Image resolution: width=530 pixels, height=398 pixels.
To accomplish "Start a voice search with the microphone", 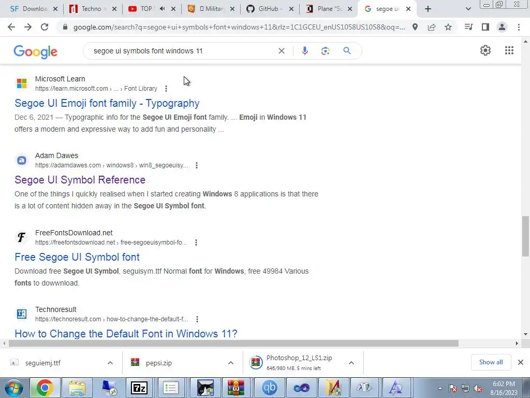I will click(x=304, y=51).
